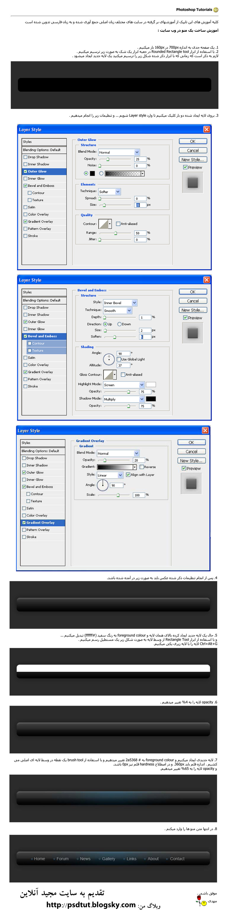The width and height of the screenshot is (232, 914).
Task: Click Soften value field in Bevel dialog
Action: [x=145, y=337]
